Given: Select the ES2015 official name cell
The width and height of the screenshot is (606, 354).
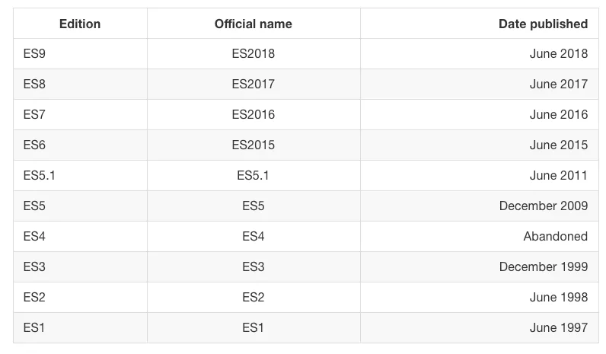Looking at the screenshot, I should click(254, 145).
